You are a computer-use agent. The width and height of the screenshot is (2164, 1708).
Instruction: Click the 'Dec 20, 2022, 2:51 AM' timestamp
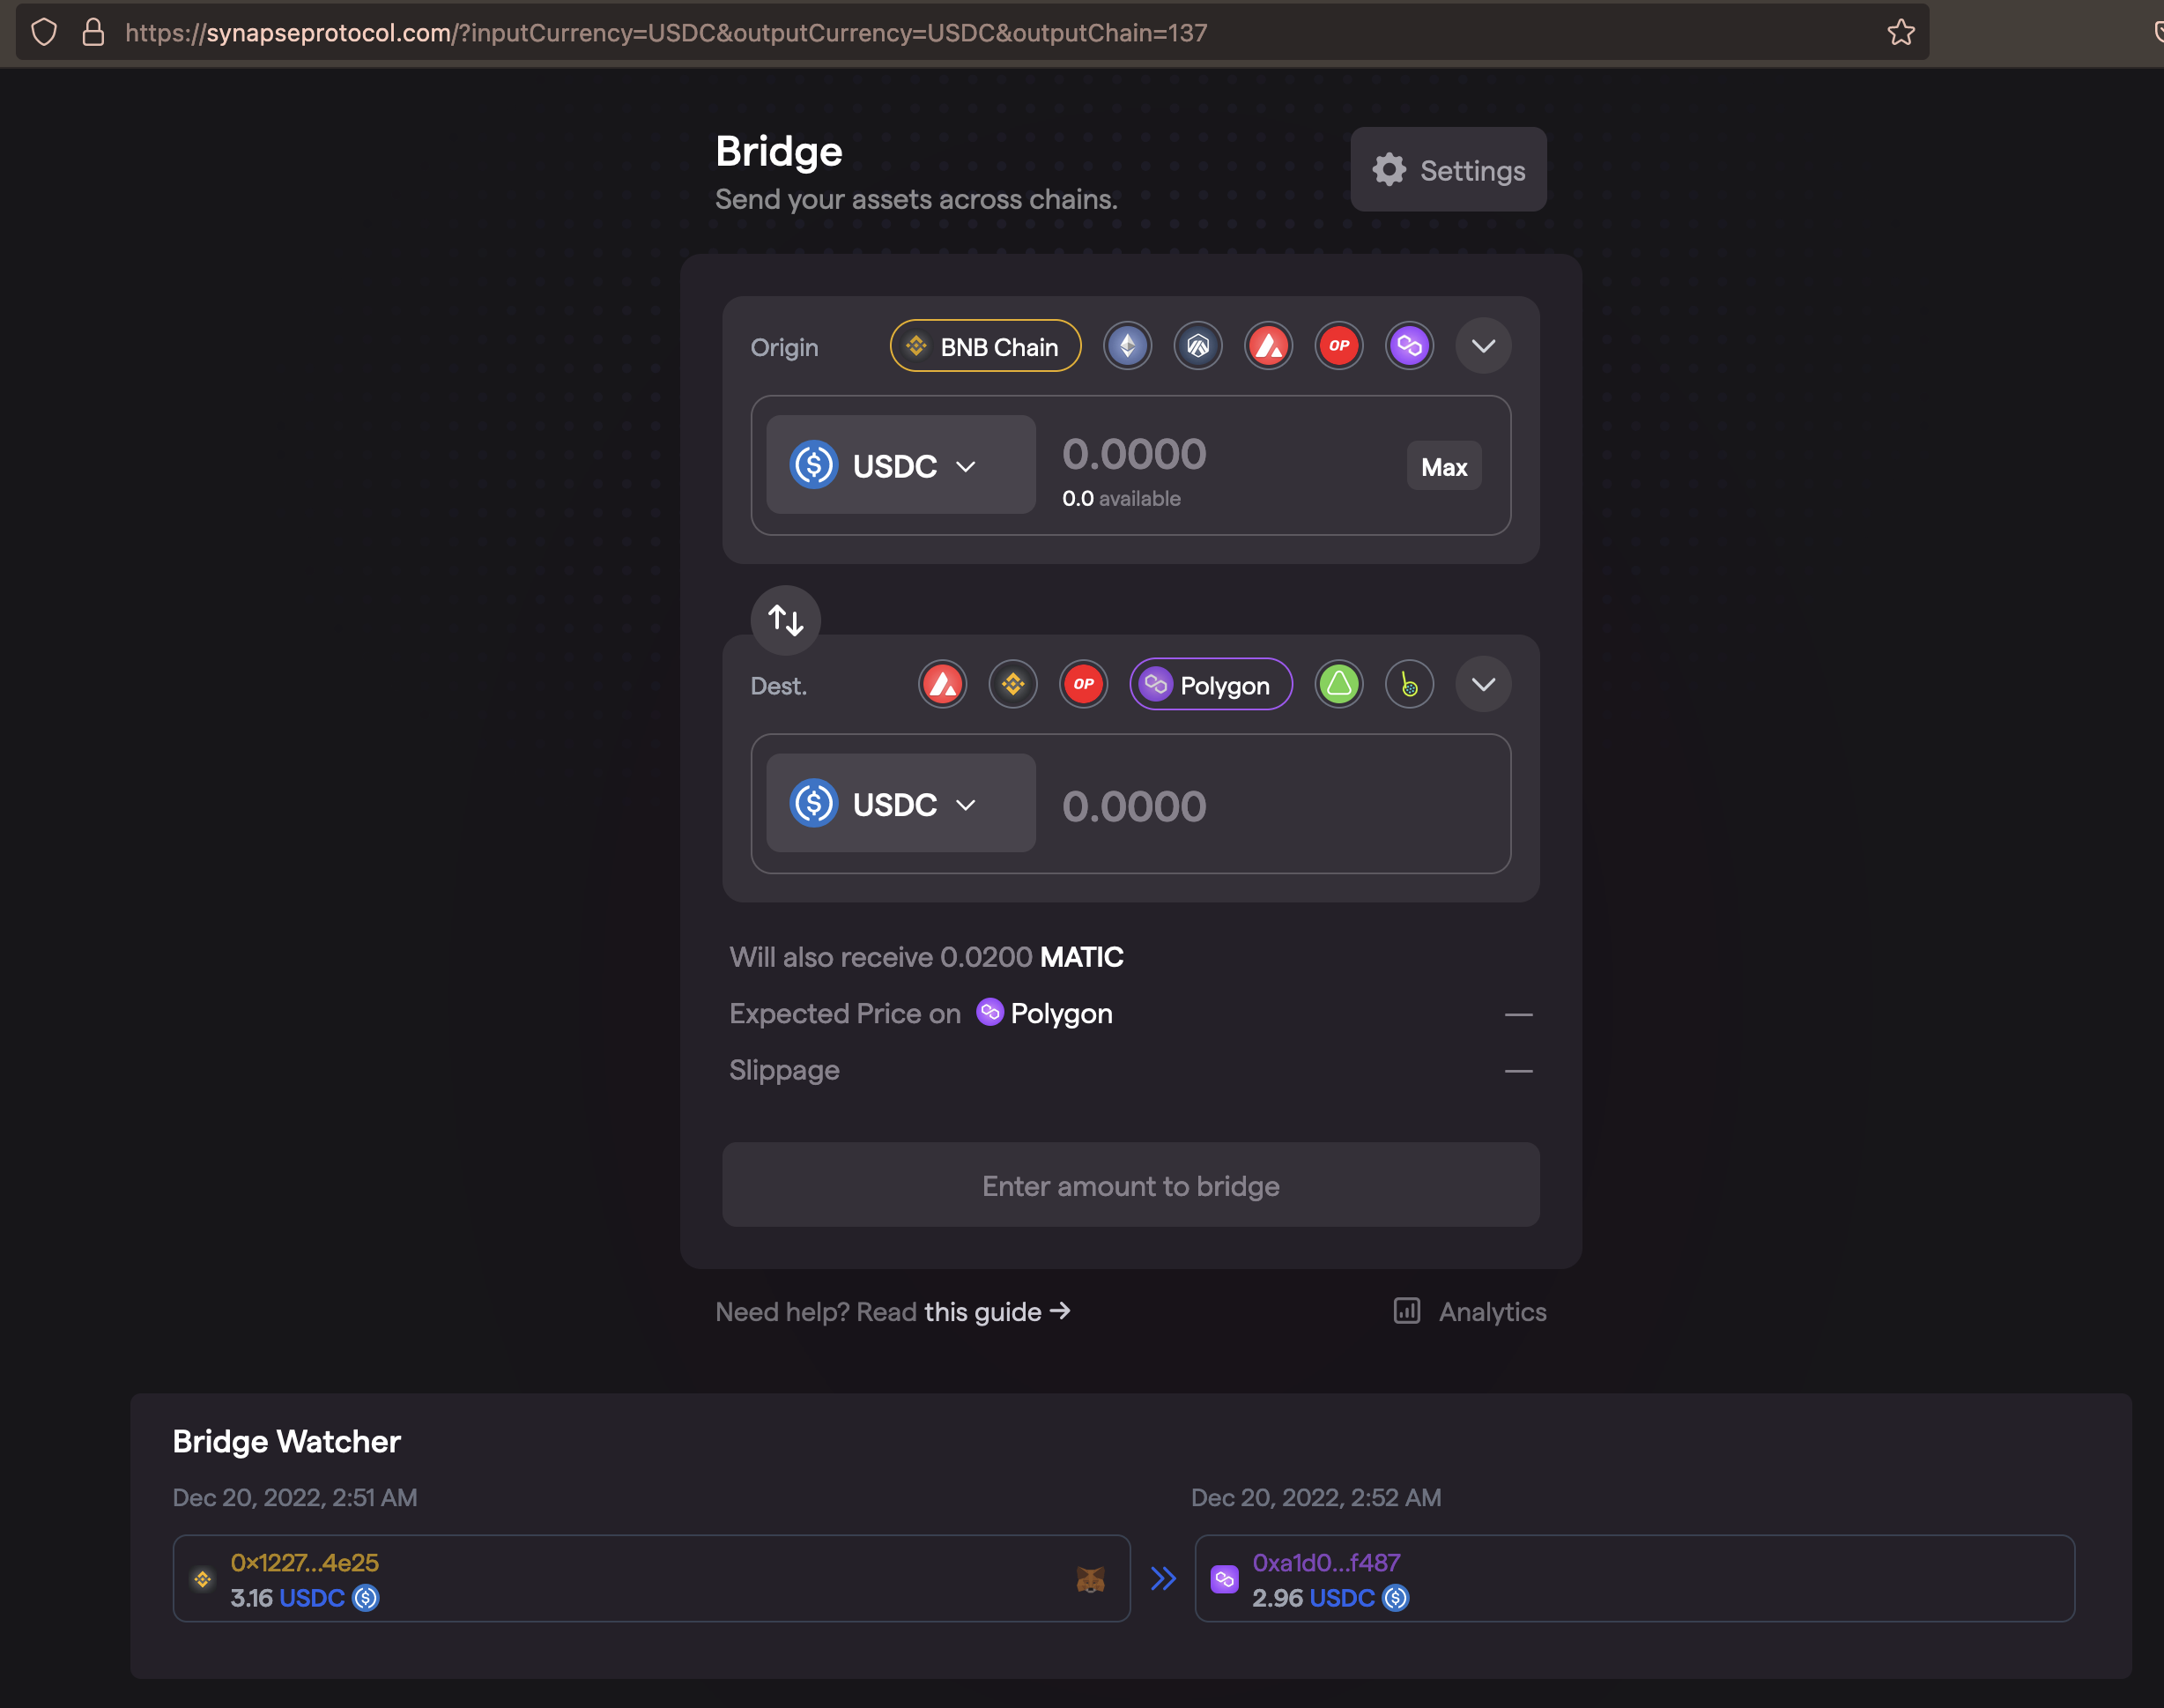(x=295, y=1497)
